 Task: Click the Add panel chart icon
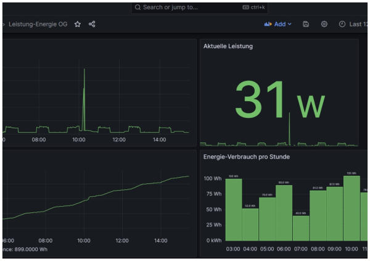click(268, 24)
